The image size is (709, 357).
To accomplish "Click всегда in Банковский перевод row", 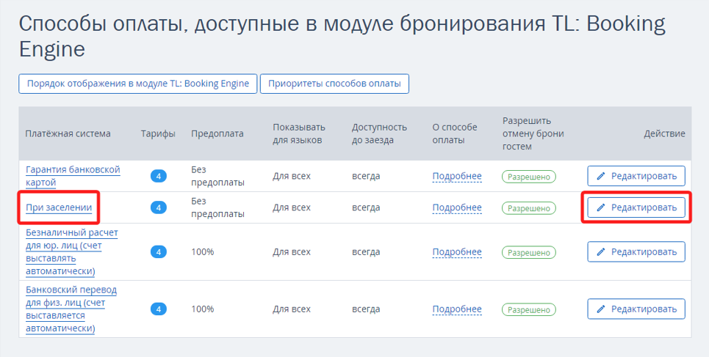I will [x=366, y=309].
